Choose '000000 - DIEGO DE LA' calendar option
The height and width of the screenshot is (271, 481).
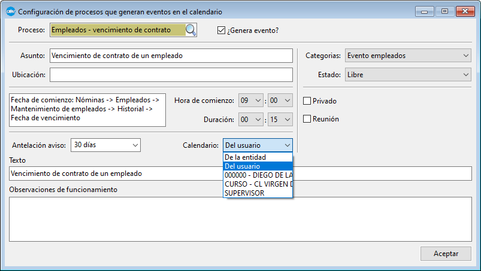click(258, 175)
